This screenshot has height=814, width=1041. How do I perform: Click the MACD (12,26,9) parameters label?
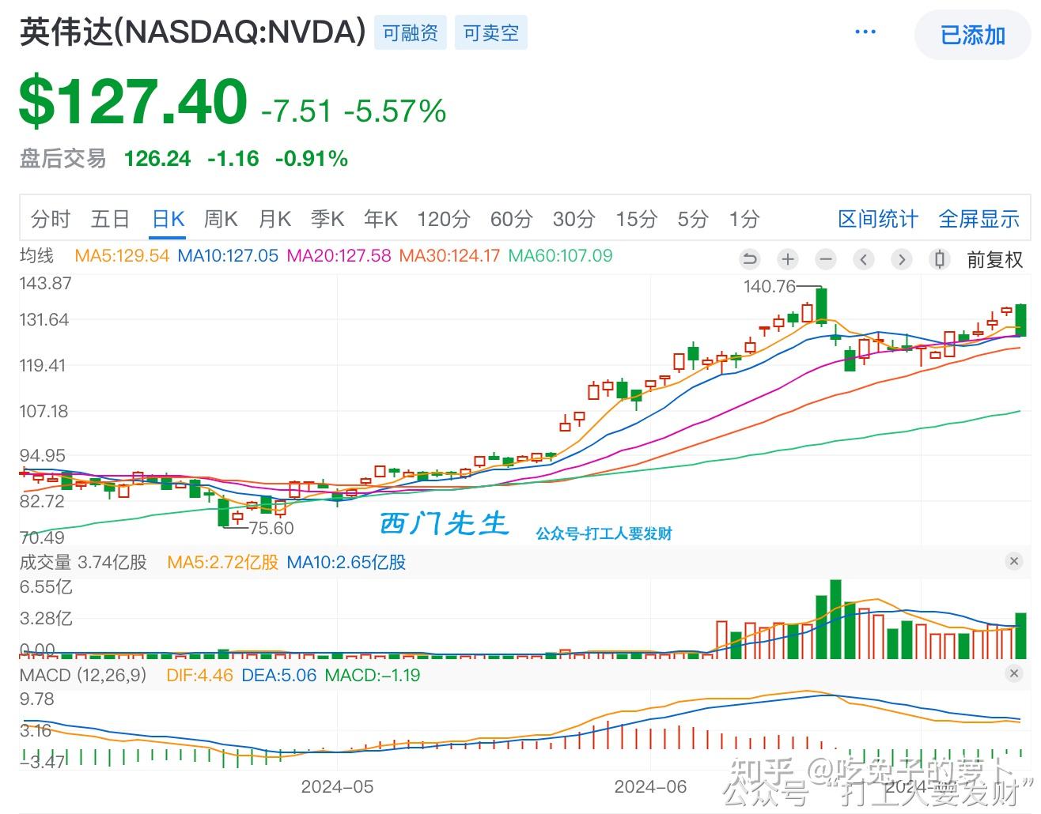tap(83, 675)
